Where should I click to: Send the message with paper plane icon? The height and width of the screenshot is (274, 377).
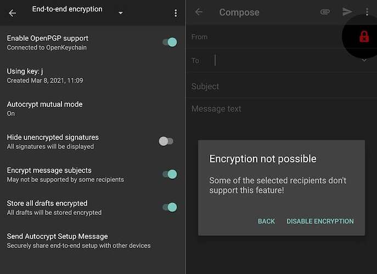pos(347,12)
